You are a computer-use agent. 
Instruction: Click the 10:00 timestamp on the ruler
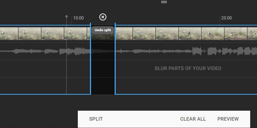pos(78,18)
